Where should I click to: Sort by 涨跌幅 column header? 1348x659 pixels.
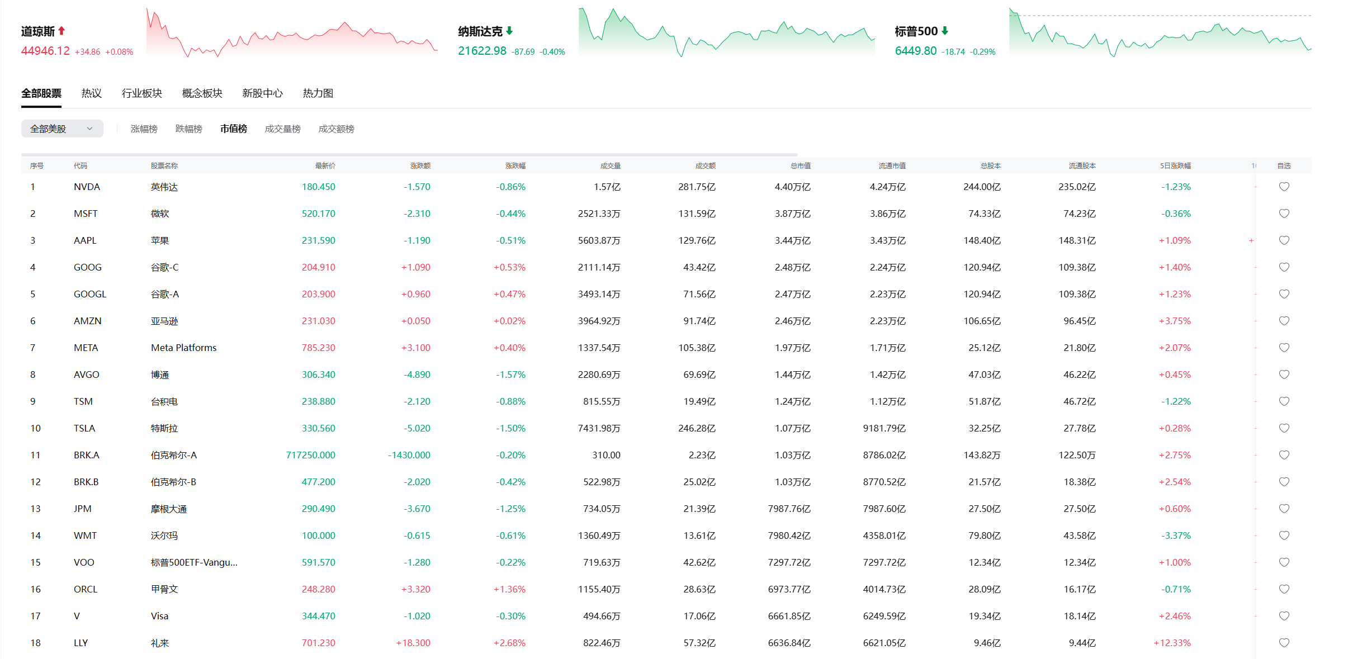coord(515,166)
